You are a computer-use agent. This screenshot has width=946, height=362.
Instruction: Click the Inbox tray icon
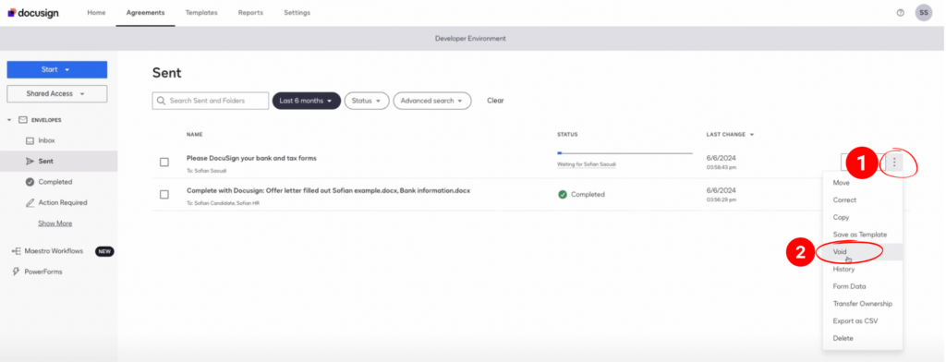(30, 140)
